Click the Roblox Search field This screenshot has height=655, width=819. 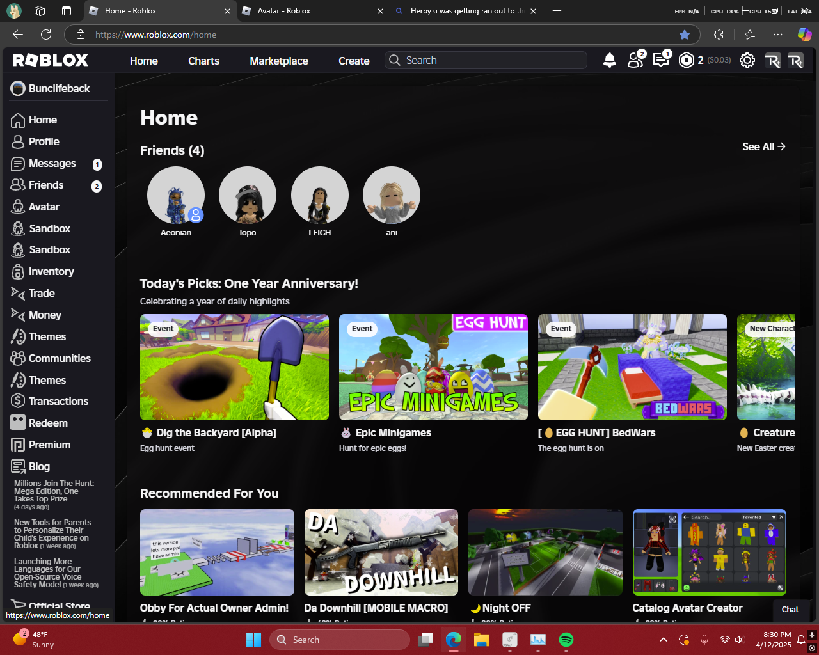pyautogui.click(x=486, y=60)
